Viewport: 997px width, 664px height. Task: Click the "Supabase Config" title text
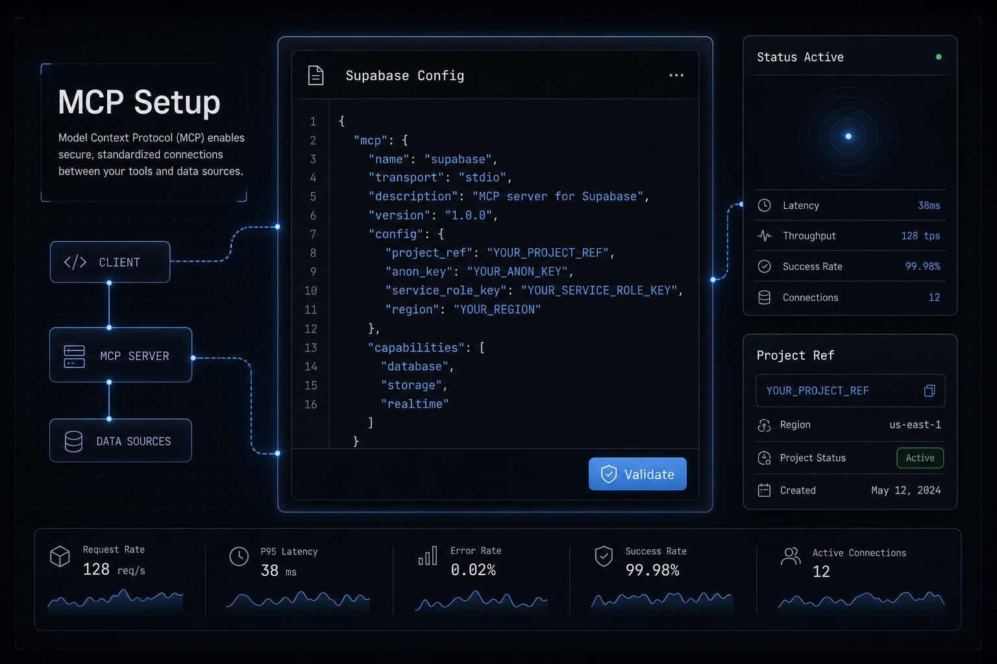tap(404, 76)
